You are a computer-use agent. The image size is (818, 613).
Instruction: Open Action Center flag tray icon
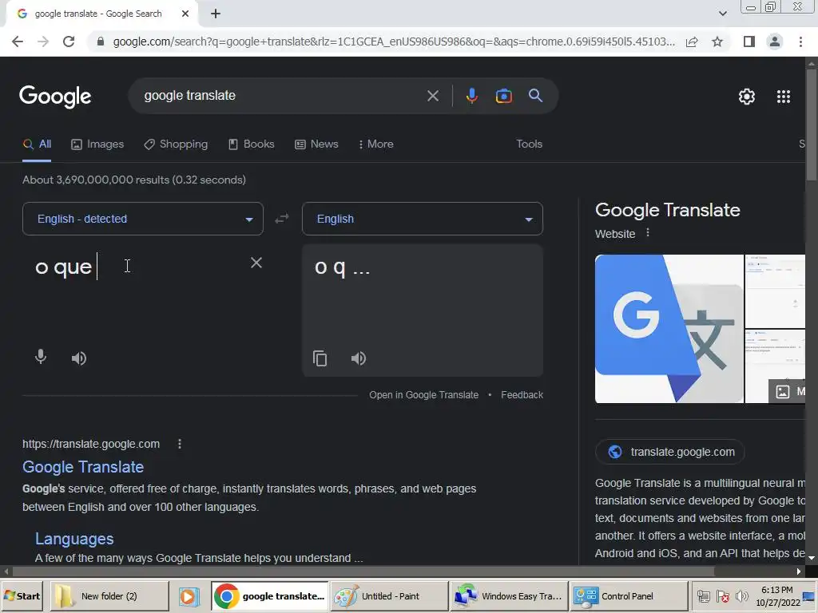point(723,596)
